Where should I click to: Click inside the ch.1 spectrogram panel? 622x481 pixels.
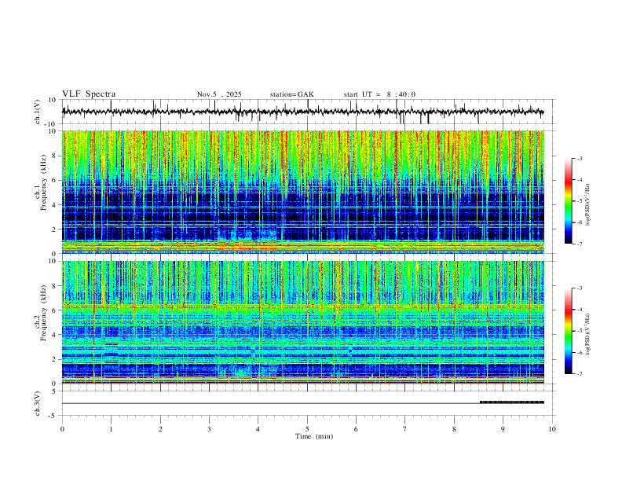[303, 192]
